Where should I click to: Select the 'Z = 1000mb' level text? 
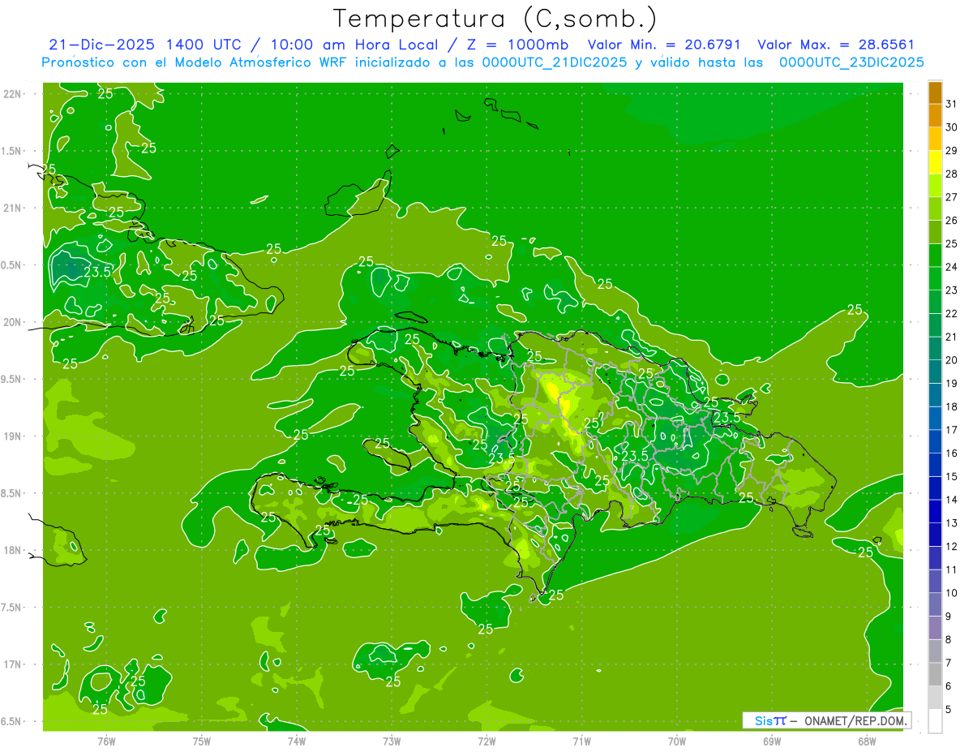pyautogui.click(x=516, y=45)
